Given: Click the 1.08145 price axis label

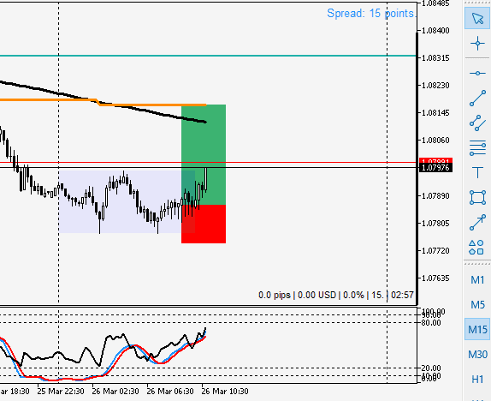Looking at the screenshot, I should (435, 112).
